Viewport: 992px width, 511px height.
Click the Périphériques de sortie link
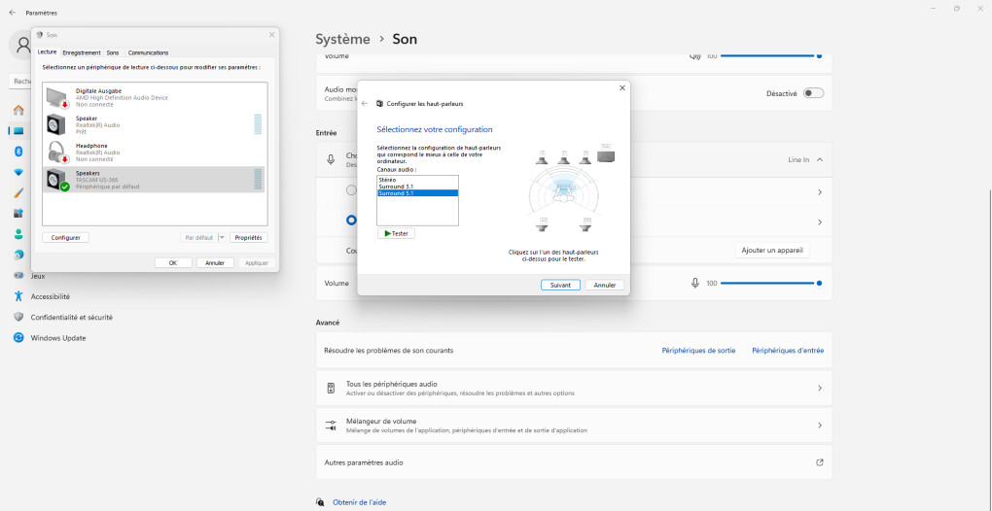[698, 351]
